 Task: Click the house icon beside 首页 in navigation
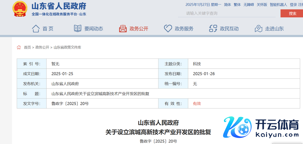(x=36, y=29)
